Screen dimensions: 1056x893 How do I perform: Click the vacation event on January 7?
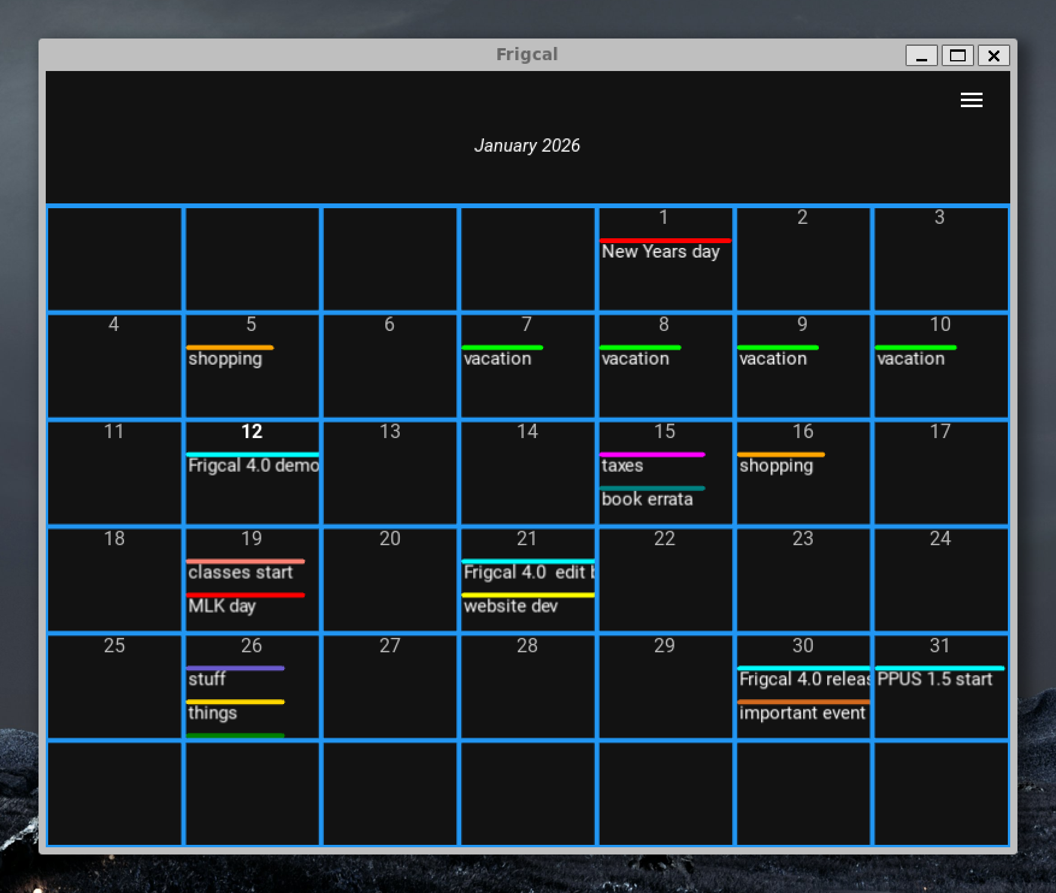click(497, 359)
